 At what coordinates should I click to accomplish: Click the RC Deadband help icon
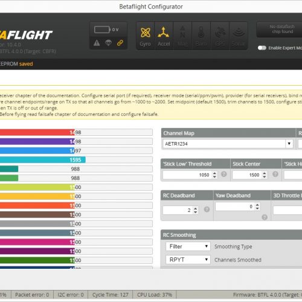[207, 210]
